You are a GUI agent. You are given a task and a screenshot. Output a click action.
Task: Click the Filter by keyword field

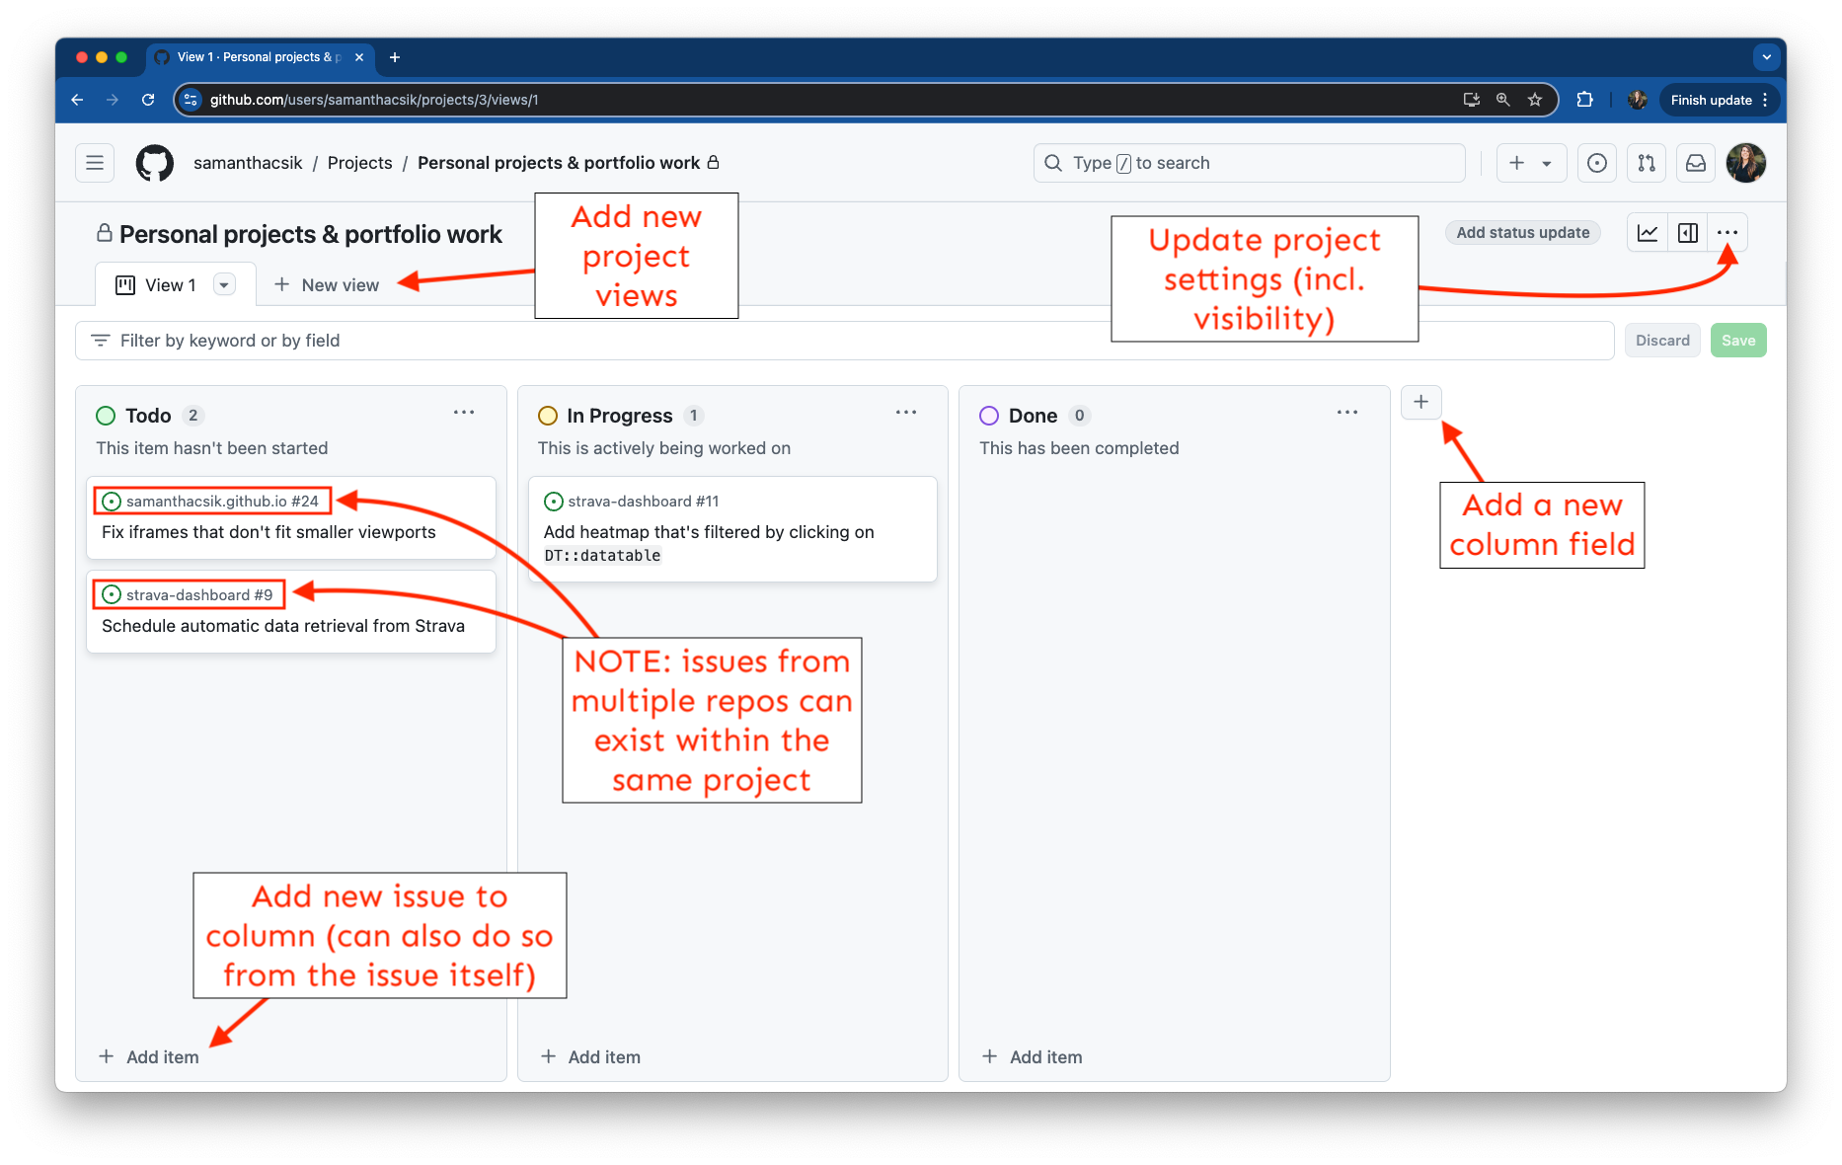[592, 341]
